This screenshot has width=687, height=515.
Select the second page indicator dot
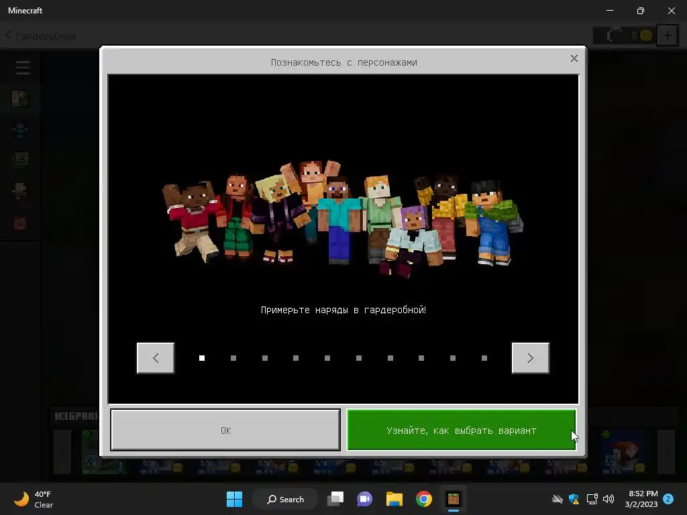coord(233,358)
